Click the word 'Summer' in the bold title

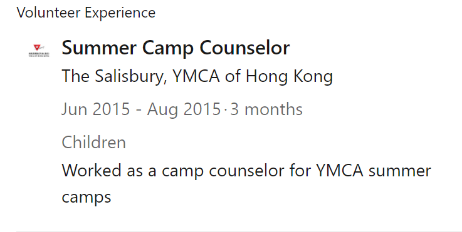[x=99, y=48]
